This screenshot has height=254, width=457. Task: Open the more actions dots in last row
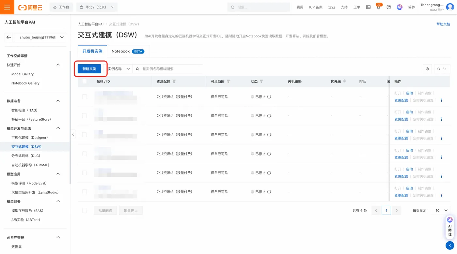pos(441,195)
